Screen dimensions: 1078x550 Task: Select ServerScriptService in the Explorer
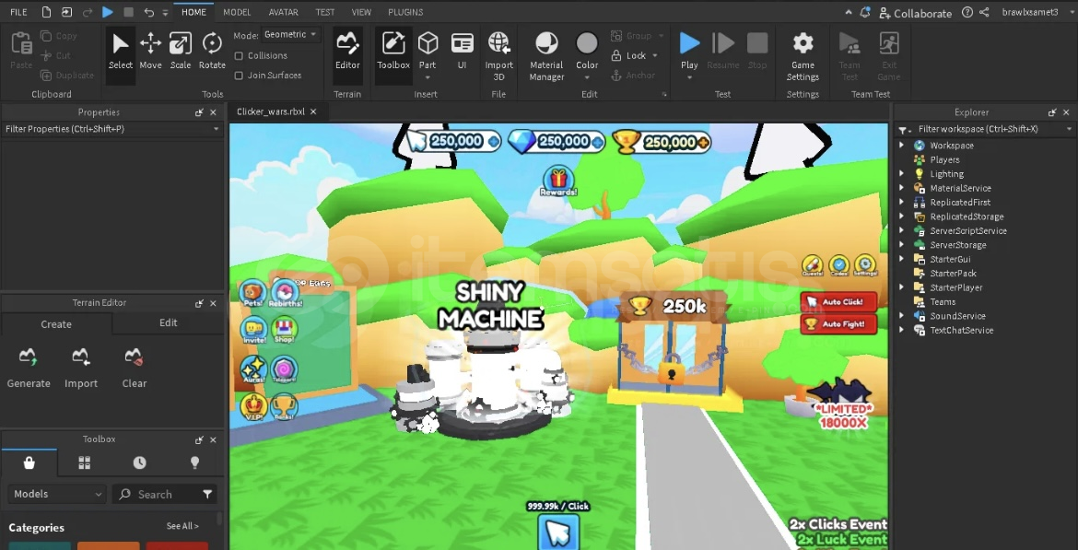[968, 231]
